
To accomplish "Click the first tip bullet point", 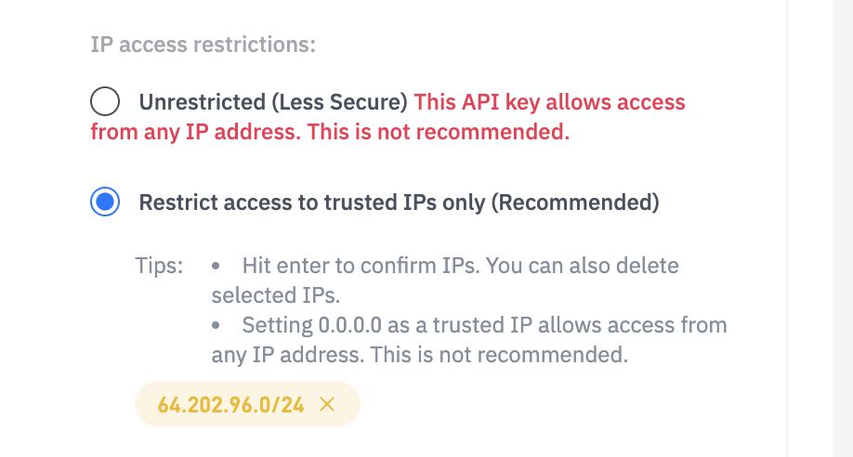I will coord(216,266).
